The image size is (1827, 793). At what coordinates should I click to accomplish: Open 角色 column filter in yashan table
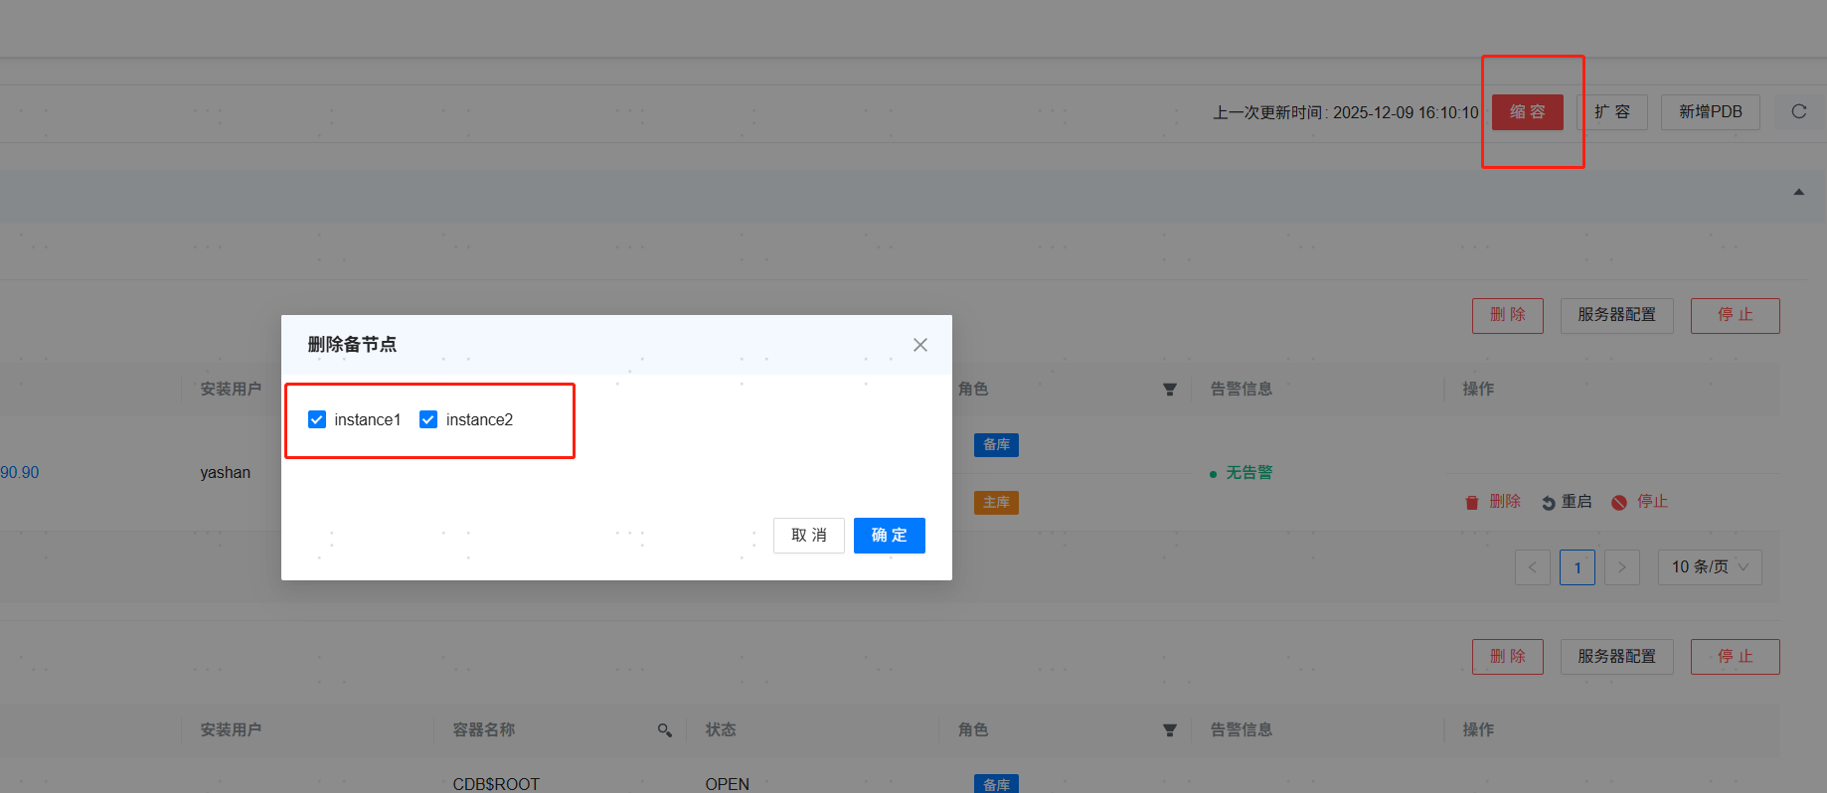click(x=1170, y=390)
